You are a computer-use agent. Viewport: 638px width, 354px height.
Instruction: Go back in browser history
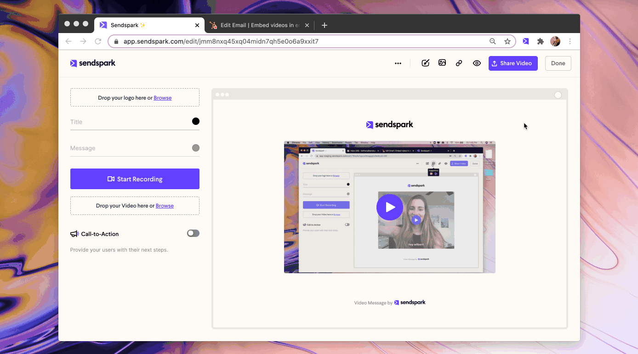(68, 41)
